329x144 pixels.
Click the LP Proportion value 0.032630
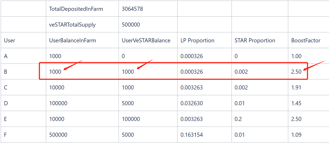click(x=192, y=103)
